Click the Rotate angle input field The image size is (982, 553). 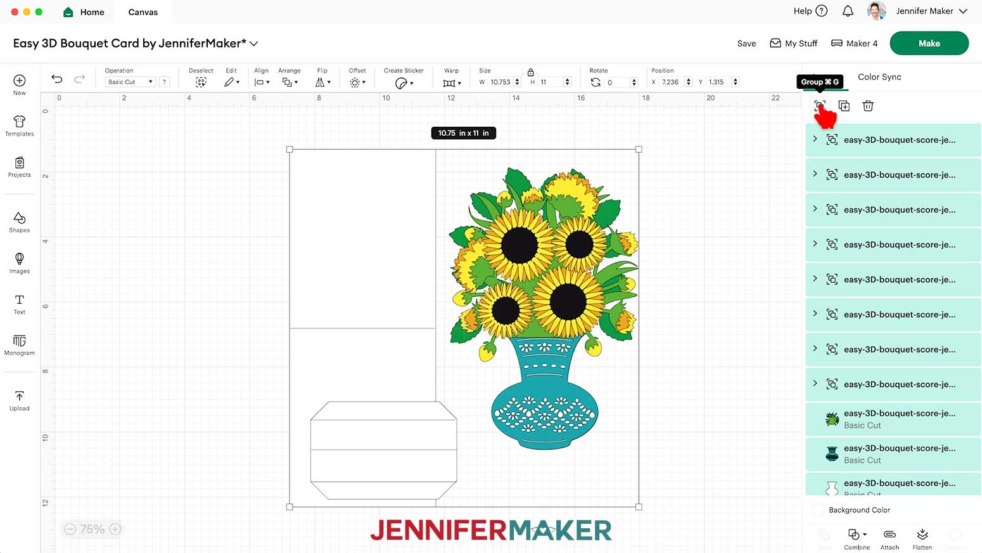[617, 82]
